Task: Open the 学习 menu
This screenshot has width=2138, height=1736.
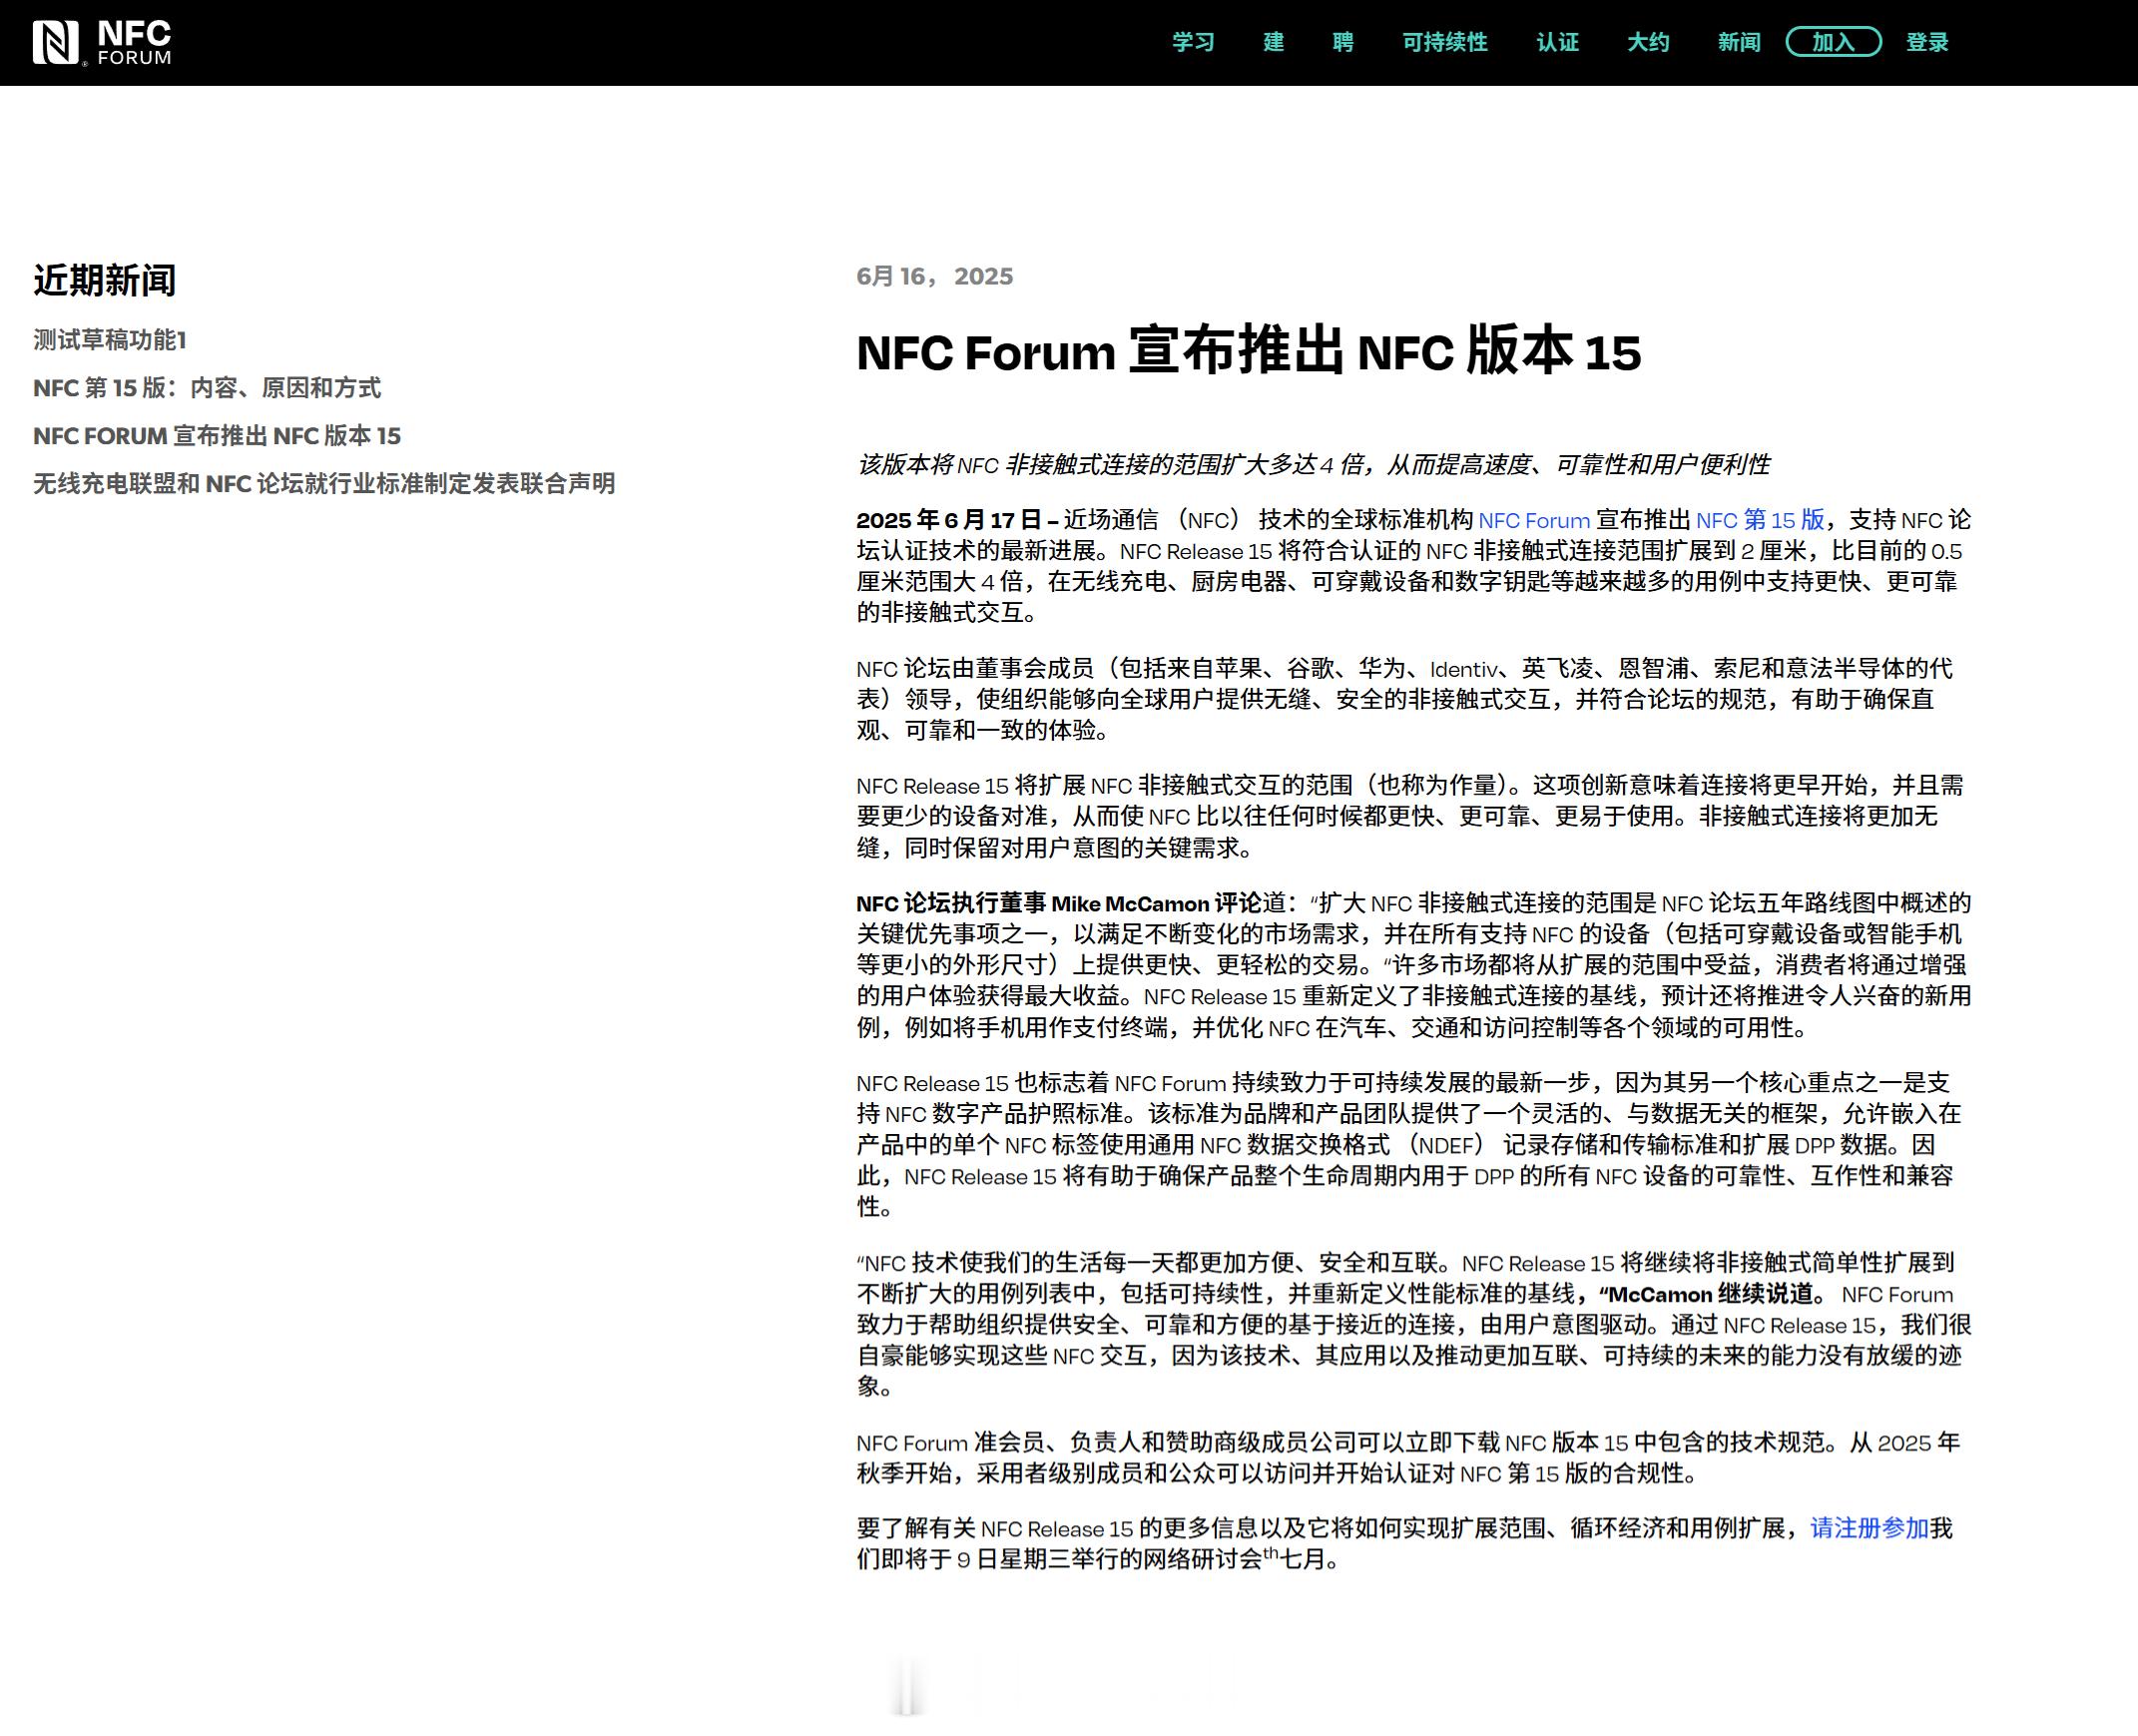Action: tap(1193, 42)
